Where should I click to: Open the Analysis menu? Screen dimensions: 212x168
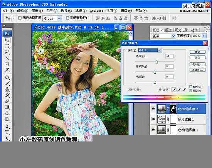click(96, 11)
